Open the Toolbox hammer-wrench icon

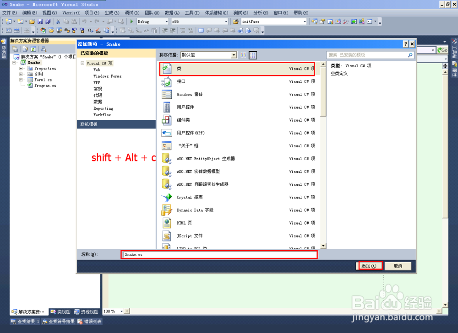pos(346,21)
